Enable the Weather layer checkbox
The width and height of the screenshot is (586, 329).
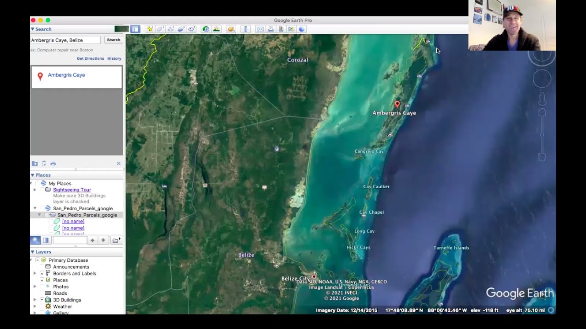click(42, 307)
